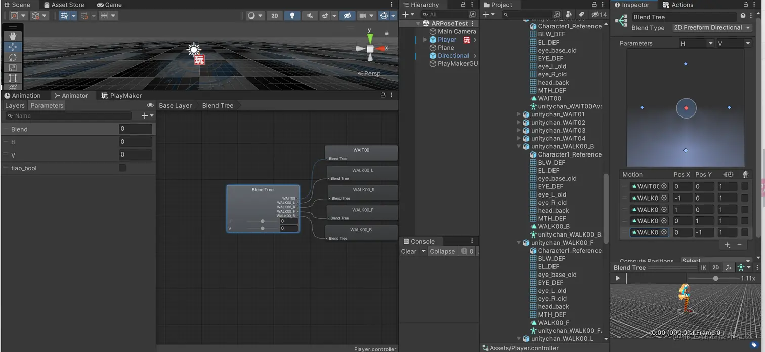Open the H parameter dropdown in Inspector
The height and width of the screenshot is (352, 765).
point(696,44)
